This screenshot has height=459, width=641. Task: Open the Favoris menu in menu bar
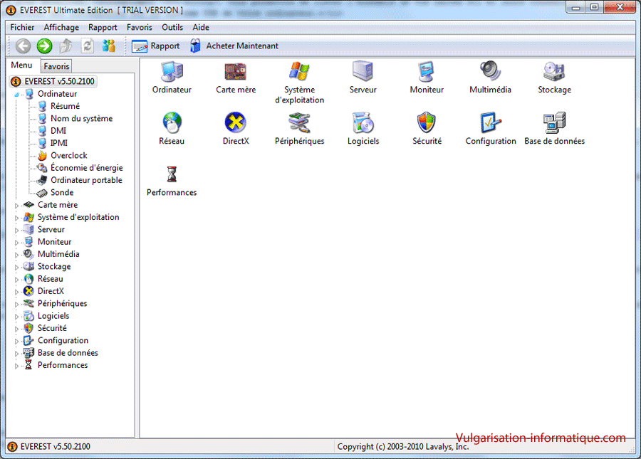click(140, 27)
